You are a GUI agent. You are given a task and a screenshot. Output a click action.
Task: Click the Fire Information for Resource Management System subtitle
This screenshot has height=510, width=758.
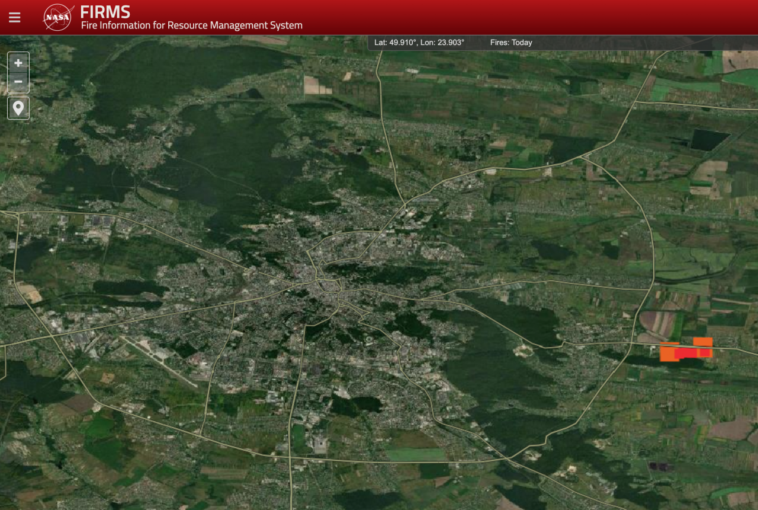coord(191,25)
